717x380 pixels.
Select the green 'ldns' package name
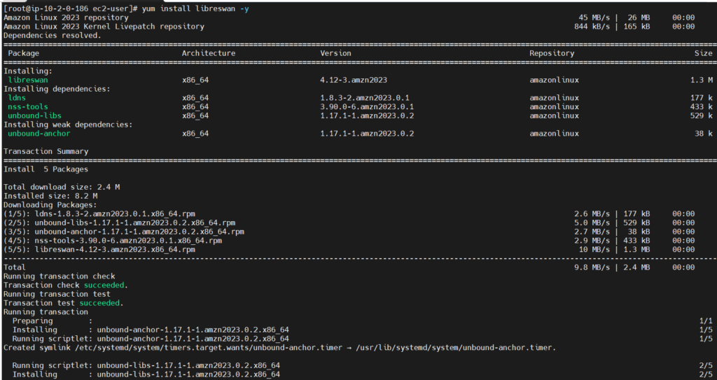17,98
